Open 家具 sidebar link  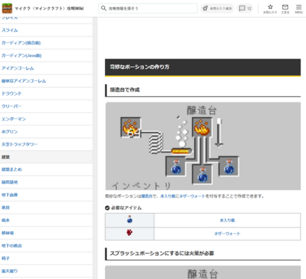[x=6, y=207]
